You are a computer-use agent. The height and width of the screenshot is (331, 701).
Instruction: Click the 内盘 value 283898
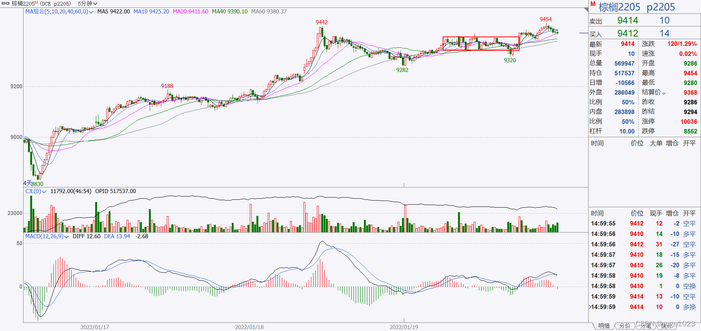pyautogui.click(x=624, y=112)
